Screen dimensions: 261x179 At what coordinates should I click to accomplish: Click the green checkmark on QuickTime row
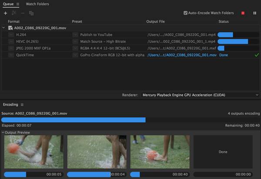pos(256,55)
